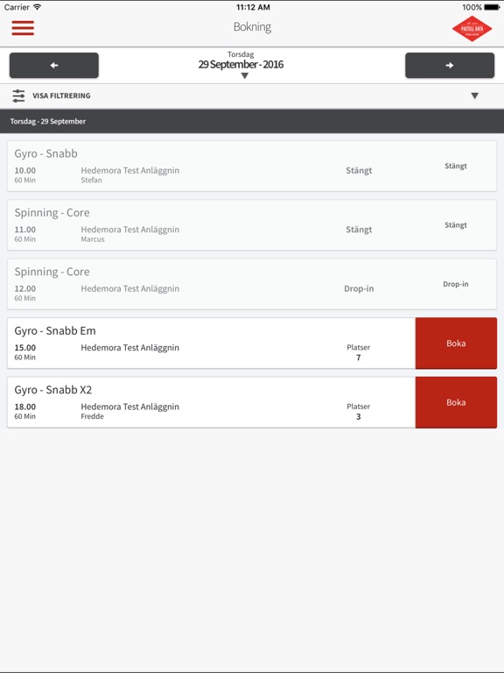This screenshot has height=673, width=504.
Task: Tap the 29 September - 2016 date title
Action: pos(241,64)
